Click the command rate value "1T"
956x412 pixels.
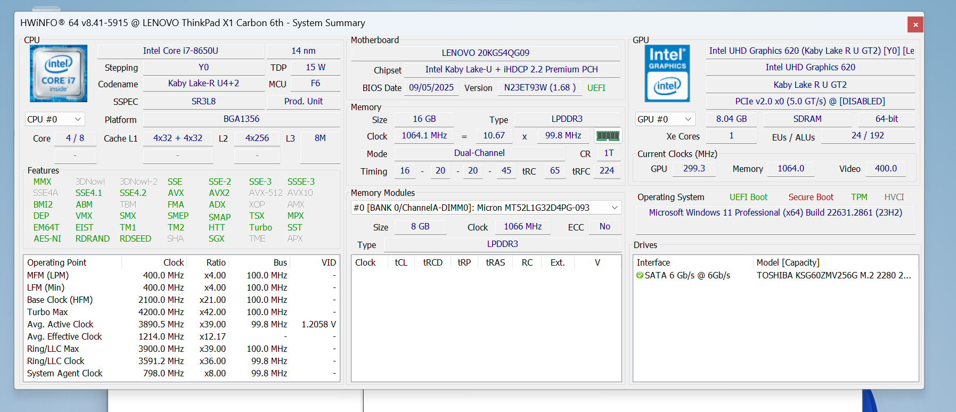(x=609, y=153)
